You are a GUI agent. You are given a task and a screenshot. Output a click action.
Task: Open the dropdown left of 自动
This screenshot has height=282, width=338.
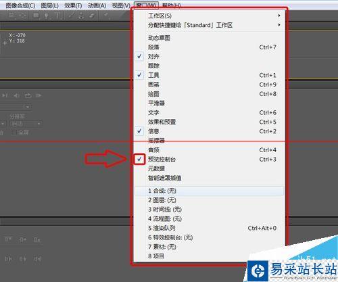tap(3, 123)
